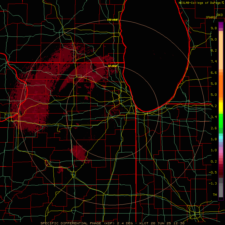Select the [PHAS] legend heading
The image size is (225, 225).
pyautogui.click(x=211, y=17)
